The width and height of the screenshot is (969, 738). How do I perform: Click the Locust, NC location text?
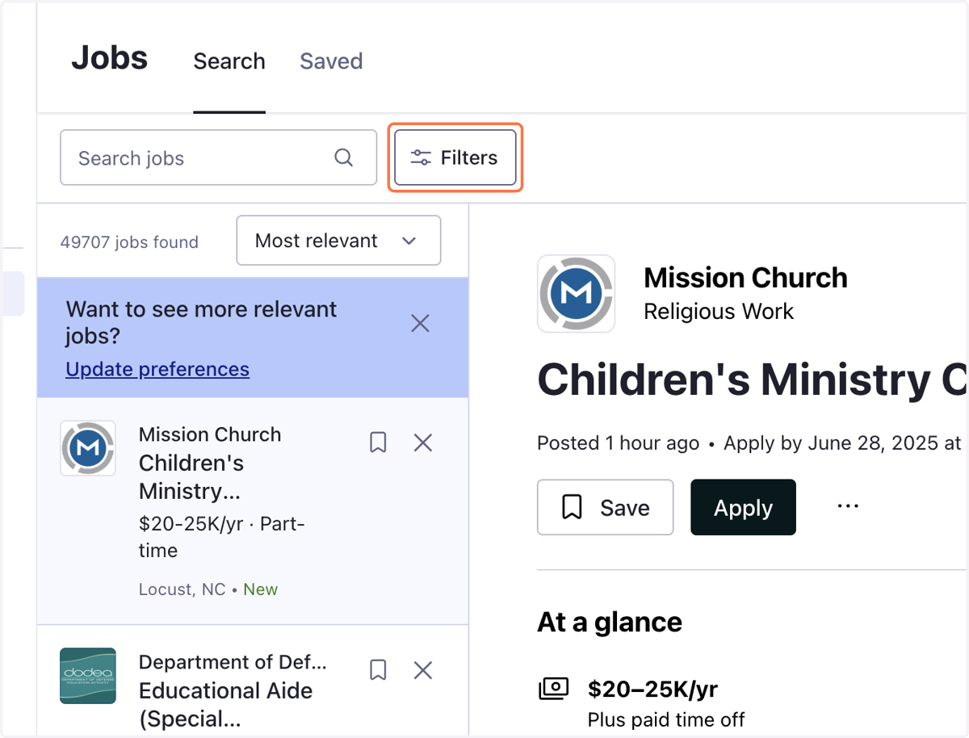182,589
